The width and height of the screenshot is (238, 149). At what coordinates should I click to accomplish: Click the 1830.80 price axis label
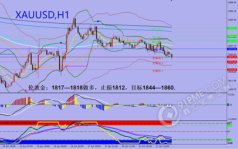(x=232, y=54)
